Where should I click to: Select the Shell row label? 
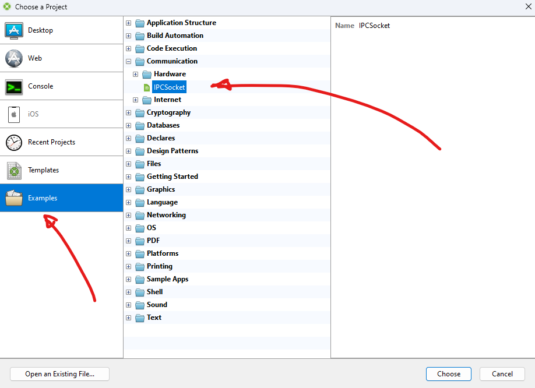click(x=155, y=292)
